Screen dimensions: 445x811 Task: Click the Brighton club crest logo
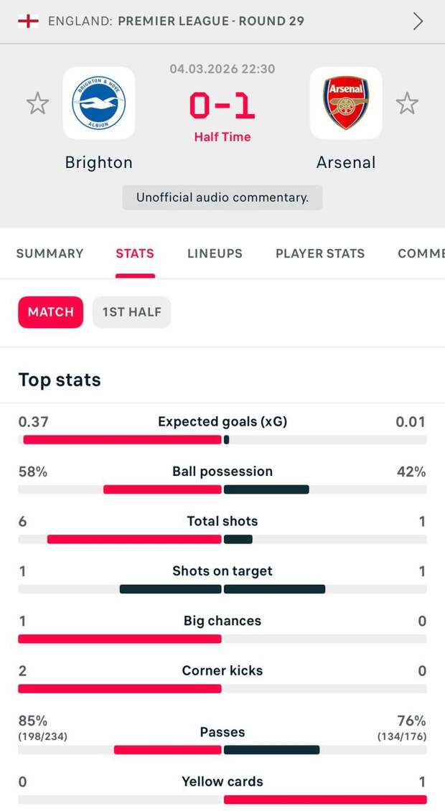[x=98, y=103]
